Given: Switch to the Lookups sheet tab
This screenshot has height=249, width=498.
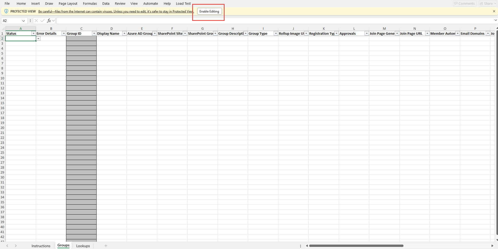Looking at the screenshot, I should coord(83,246).
